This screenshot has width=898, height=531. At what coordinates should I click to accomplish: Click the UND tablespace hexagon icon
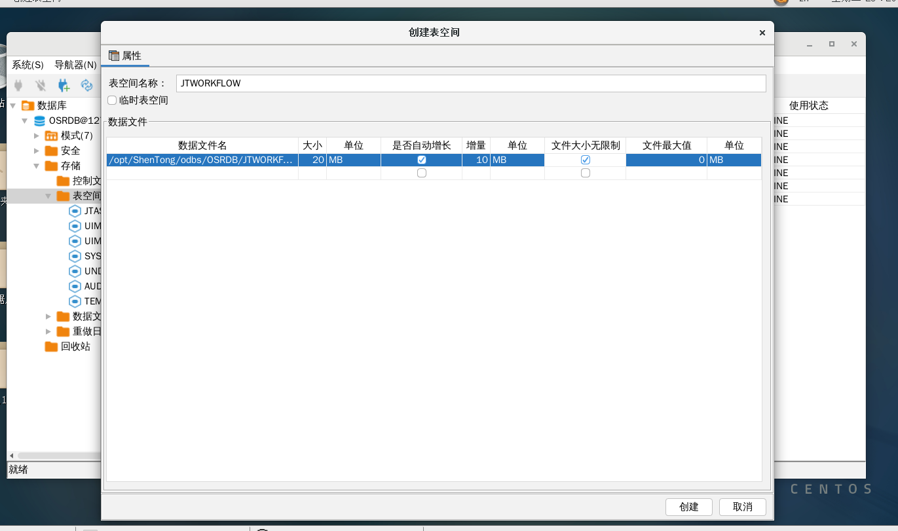(75, 271)
